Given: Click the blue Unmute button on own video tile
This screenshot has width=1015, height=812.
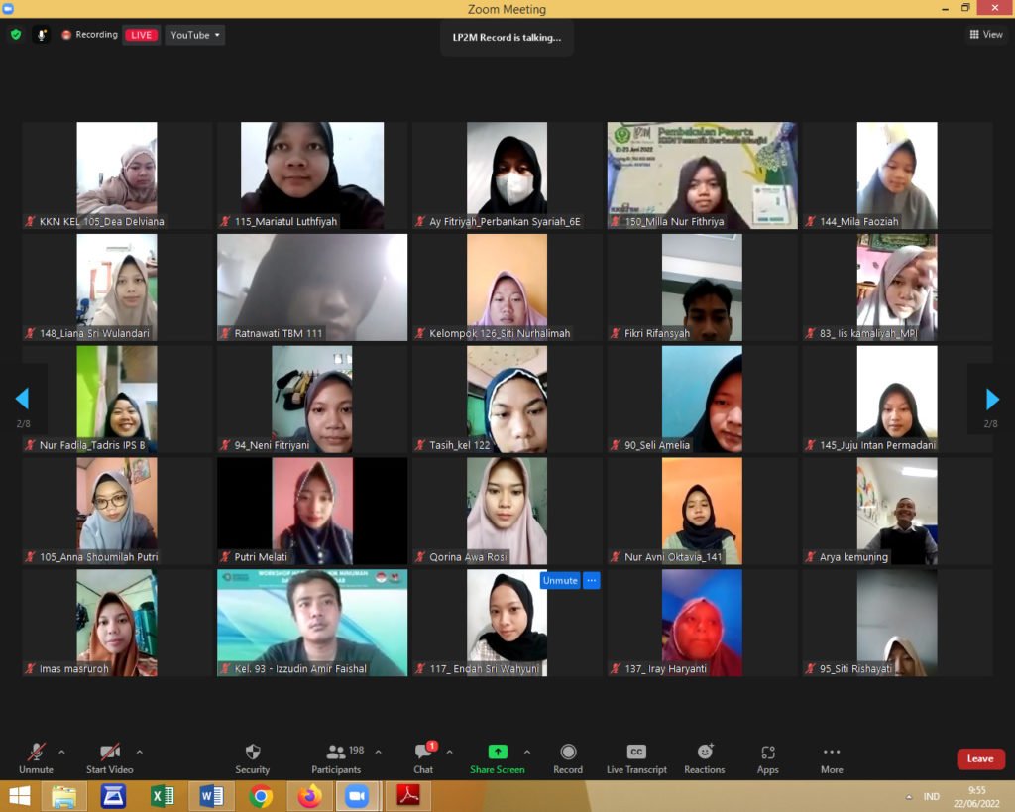Looking at the screenshot, I should coord(560,581).
